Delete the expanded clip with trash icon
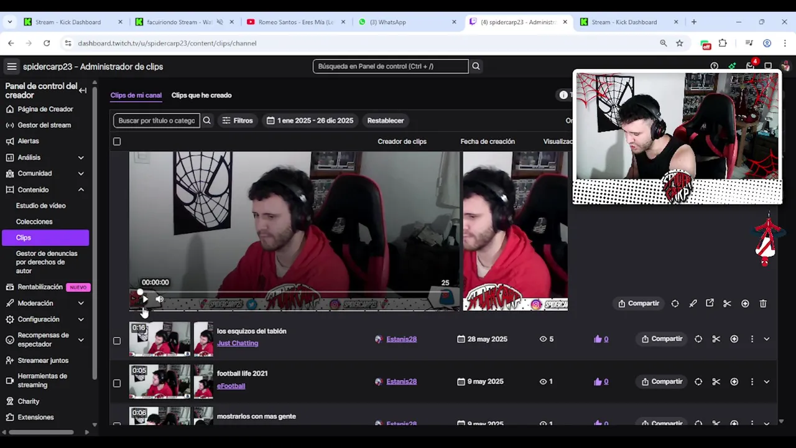796x448 pixels. [763, 304]
